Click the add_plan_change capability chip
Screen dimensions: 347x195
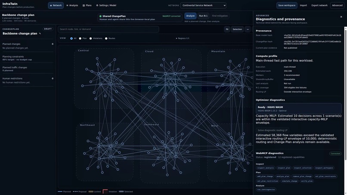(x=265, y=176)
